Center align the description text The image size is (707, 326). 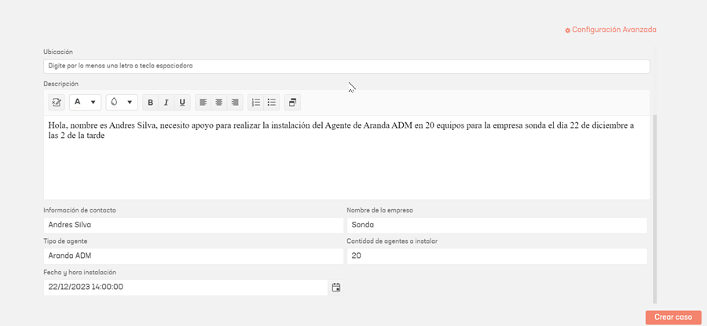(219, 103)
